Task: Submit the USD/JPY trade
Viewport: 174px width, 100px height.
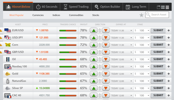Action: click(x=158, y=38)
